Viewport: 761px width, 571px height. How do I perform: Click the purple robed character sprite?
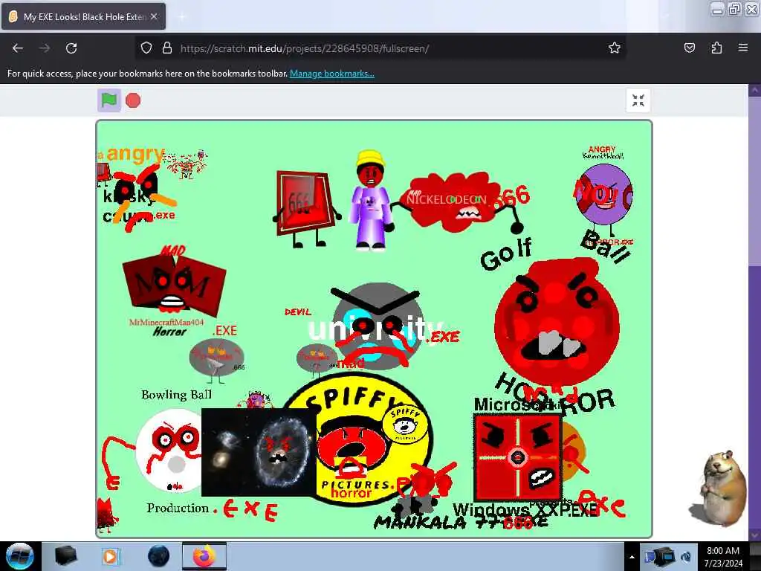coord(371,200)
